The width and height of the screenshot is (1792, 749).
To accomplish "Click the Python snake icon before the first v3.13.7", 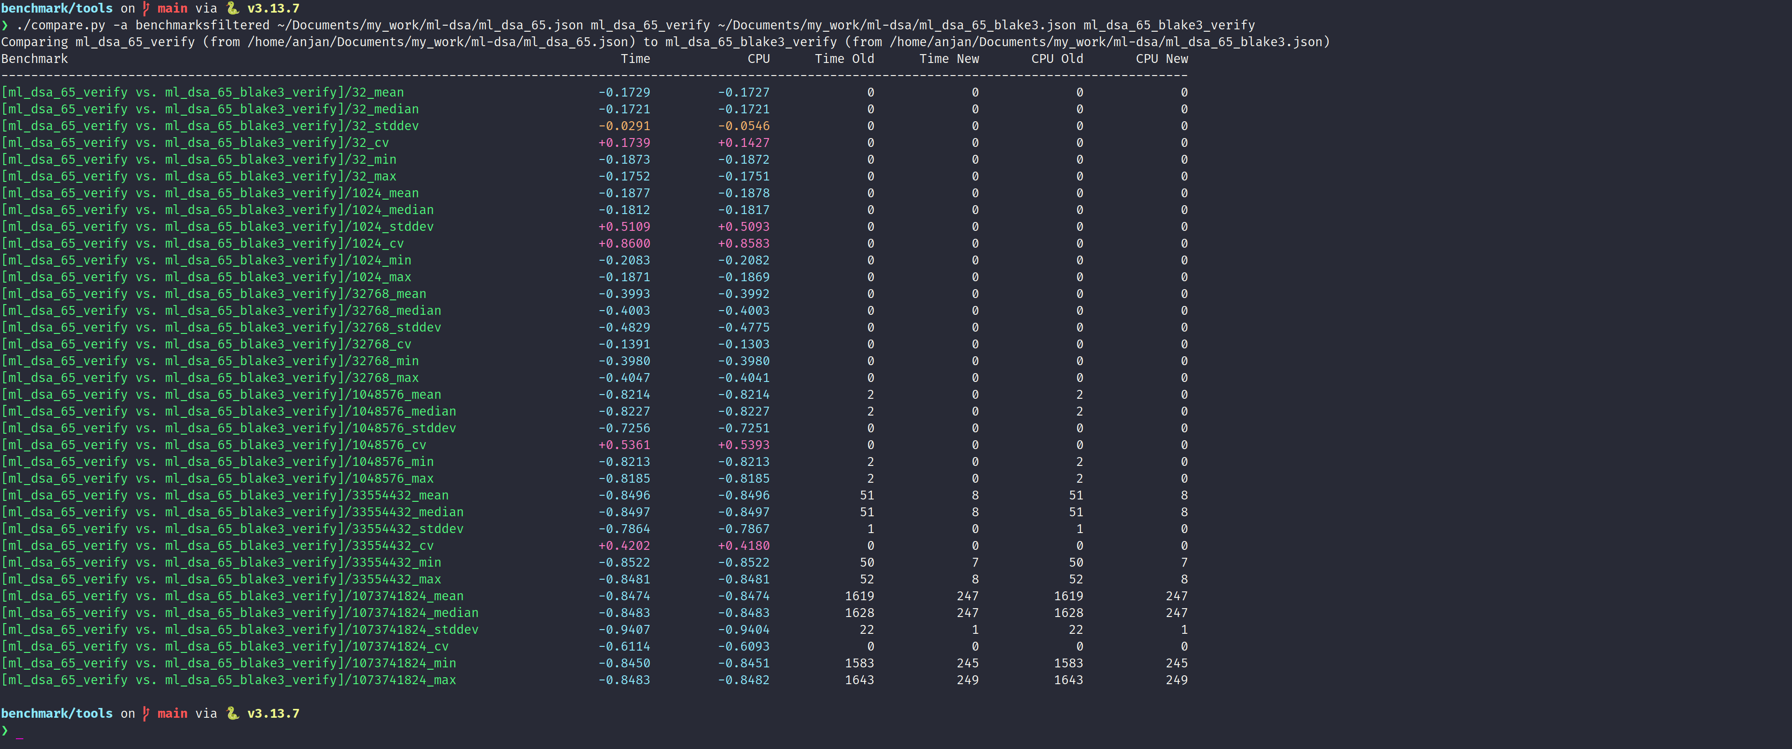I will [232, 8].
